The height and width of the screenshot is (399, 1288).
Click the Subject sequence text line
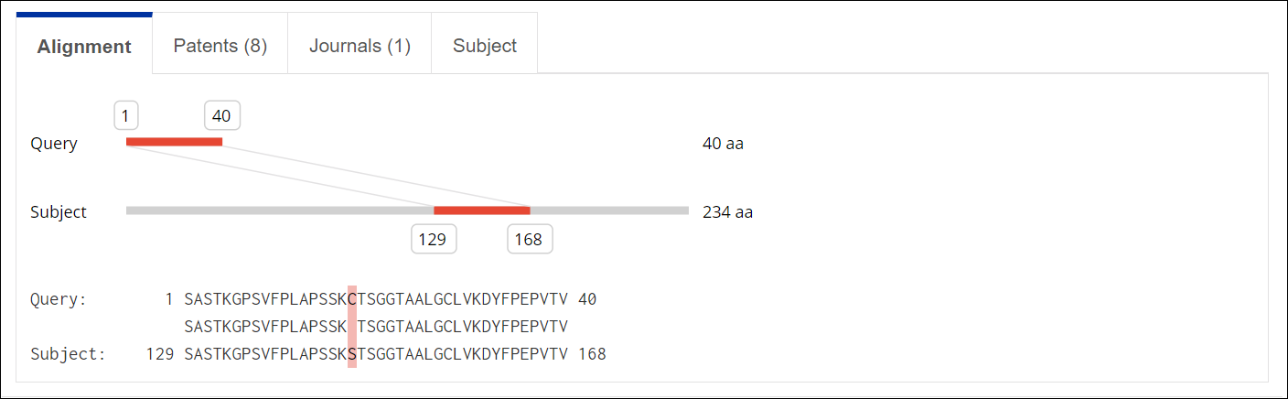coord(376,354)
